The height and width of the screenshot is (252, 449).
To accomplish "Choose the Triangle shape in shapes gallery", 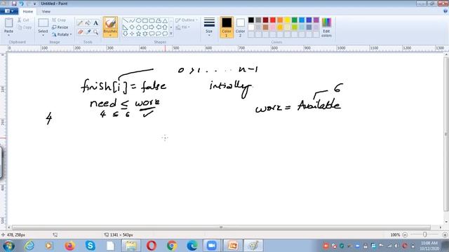I will (165, 21).
